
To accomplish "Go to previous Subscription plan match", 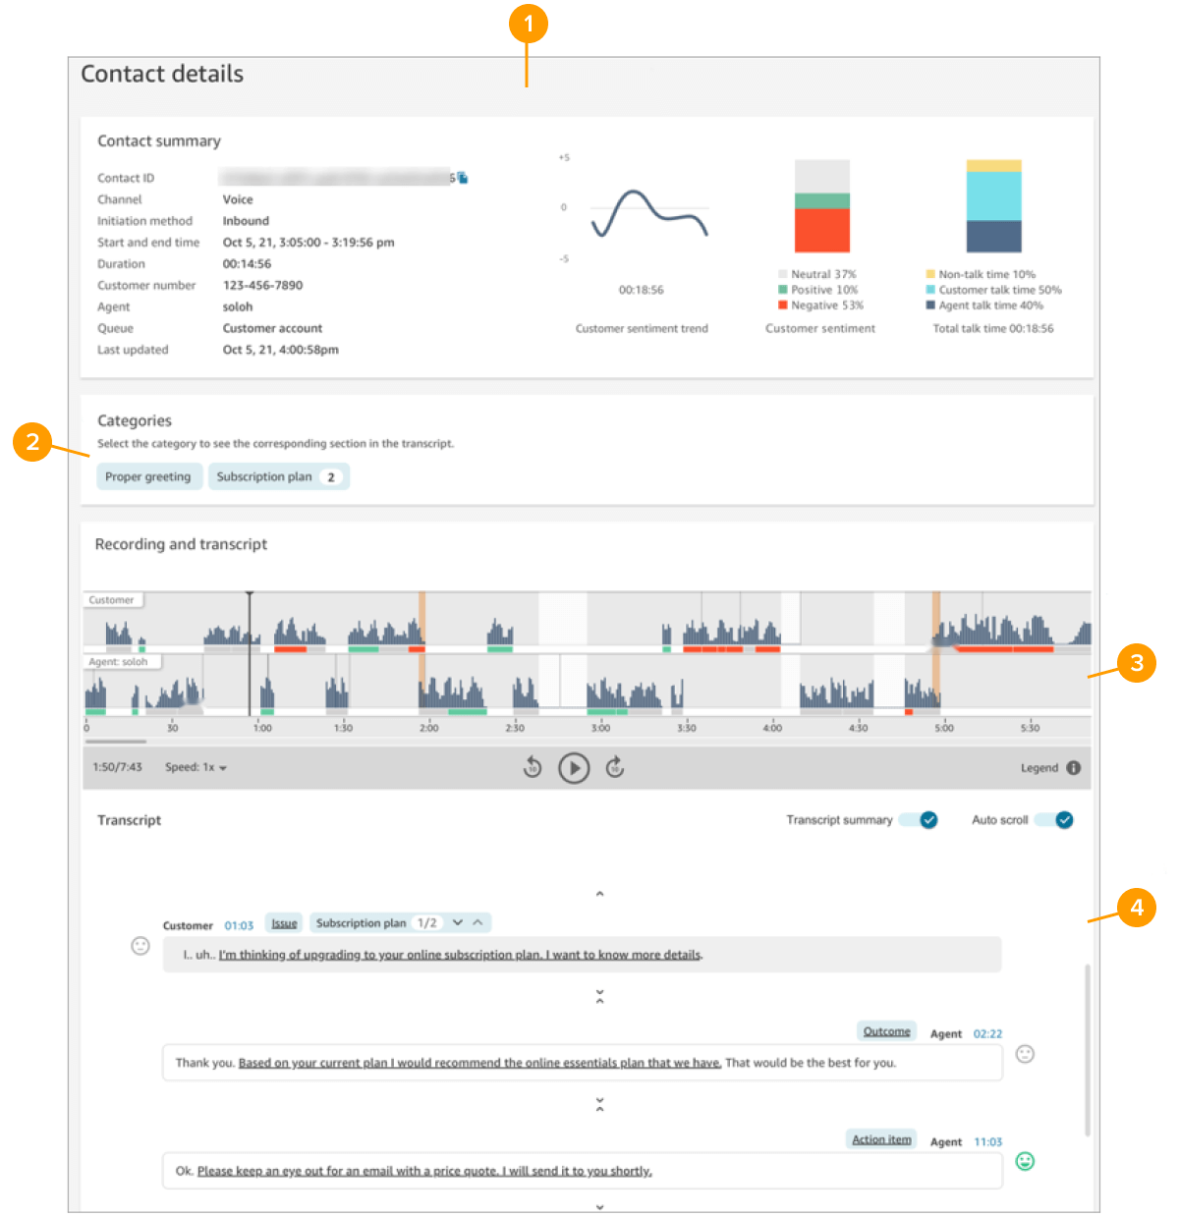I will pos(477,922).
